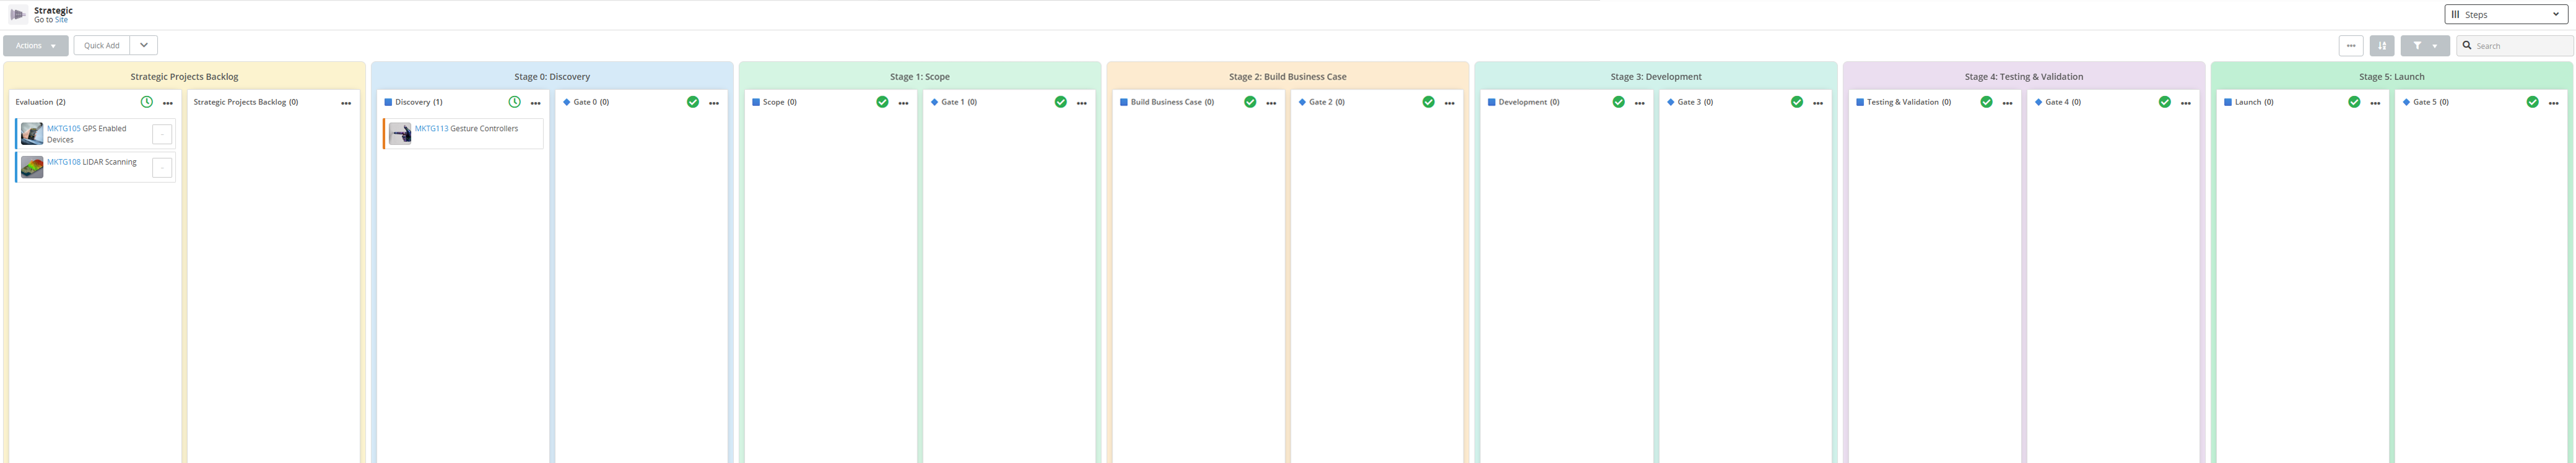This screenshot has height=463, width=2576.
Task: Click the Gate 5 green checkmark
Action: 2532,102
